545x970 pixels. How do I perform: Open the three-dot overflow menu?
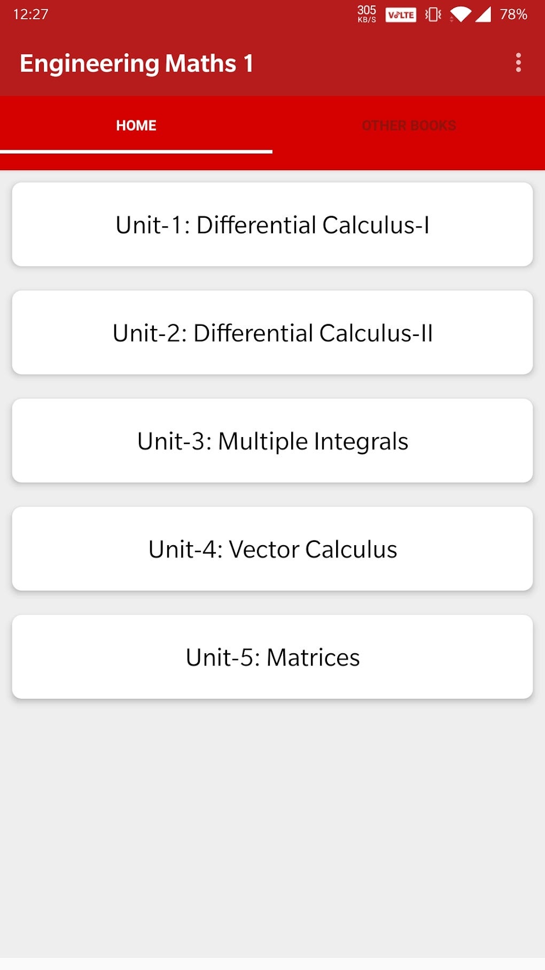(518, 63)
